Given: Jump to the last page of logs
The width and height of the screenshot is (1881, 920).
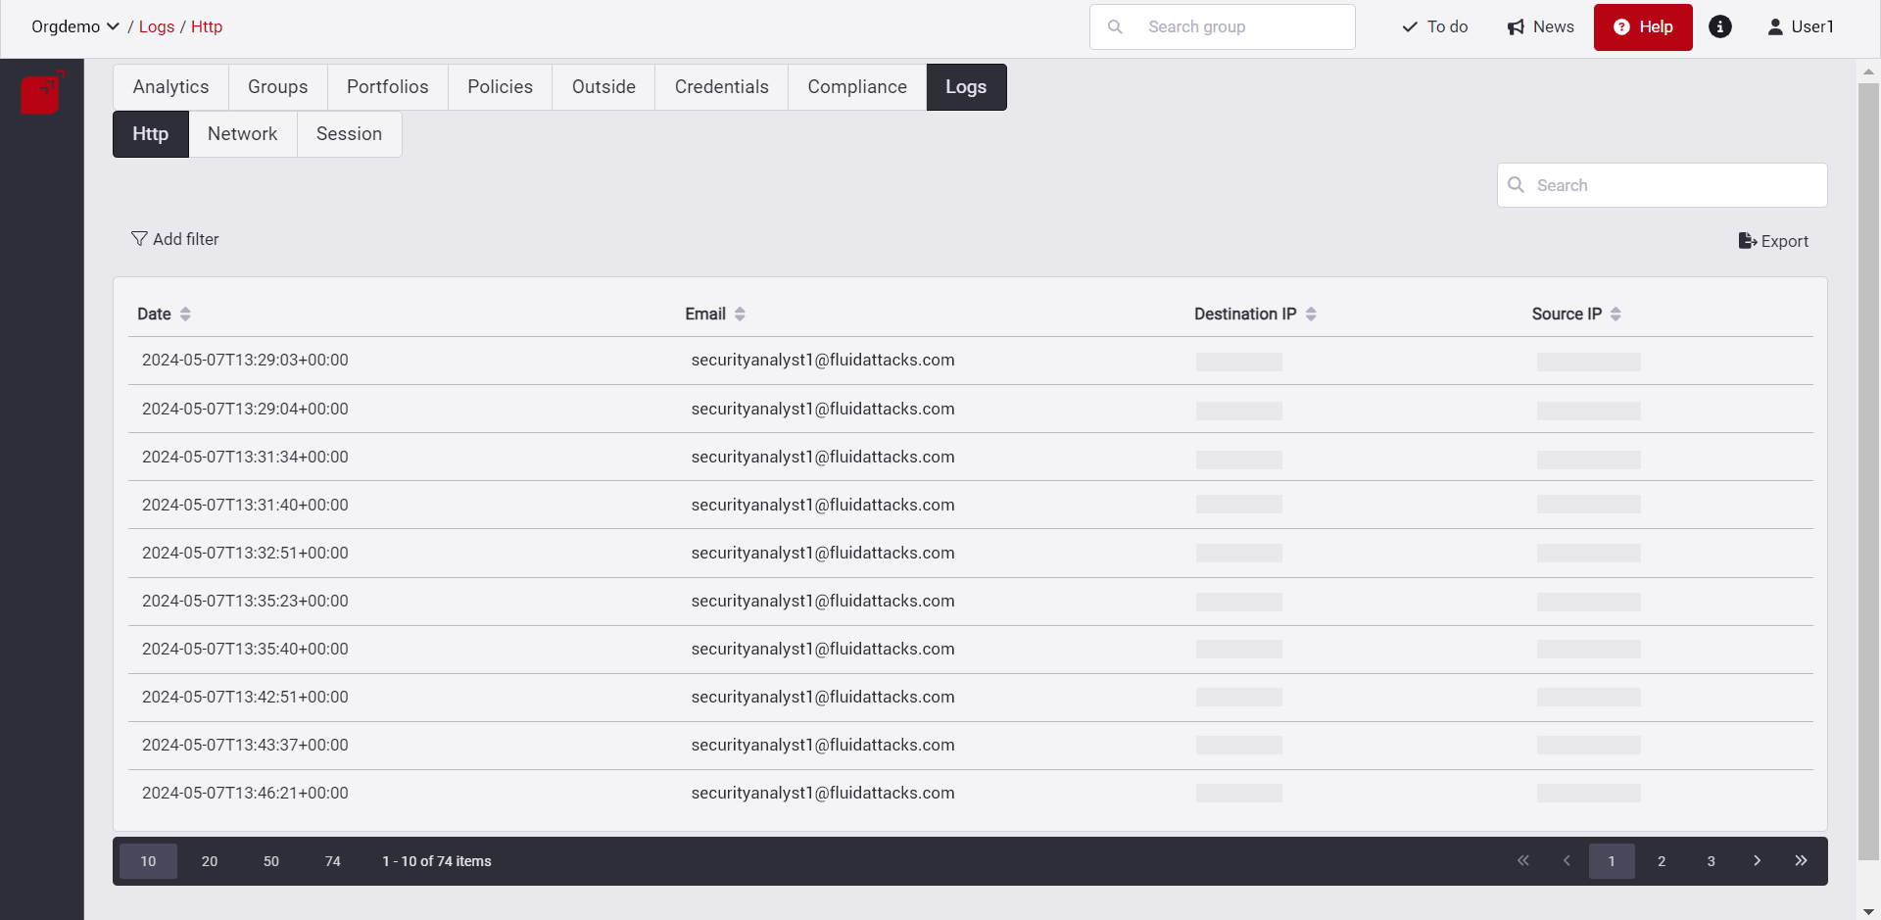Looking at the screenshot, I should [1801, 861].
